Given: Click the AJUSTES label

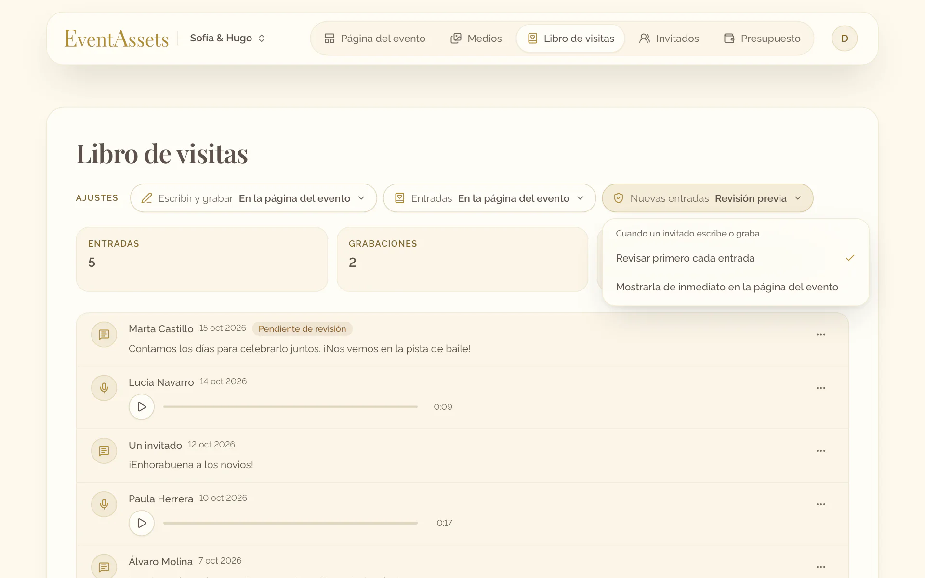Looking at the screenshot, I should pos(97,198).
